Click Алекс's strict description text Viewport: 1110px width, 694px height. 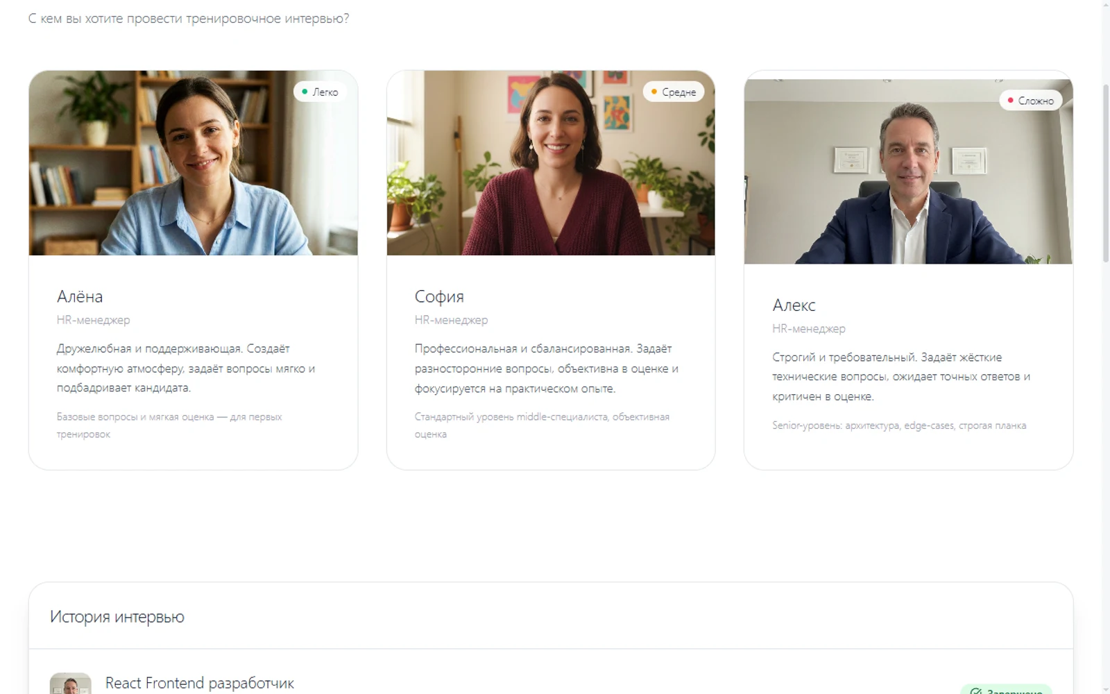pyautogui.click(x=901, y=377)
